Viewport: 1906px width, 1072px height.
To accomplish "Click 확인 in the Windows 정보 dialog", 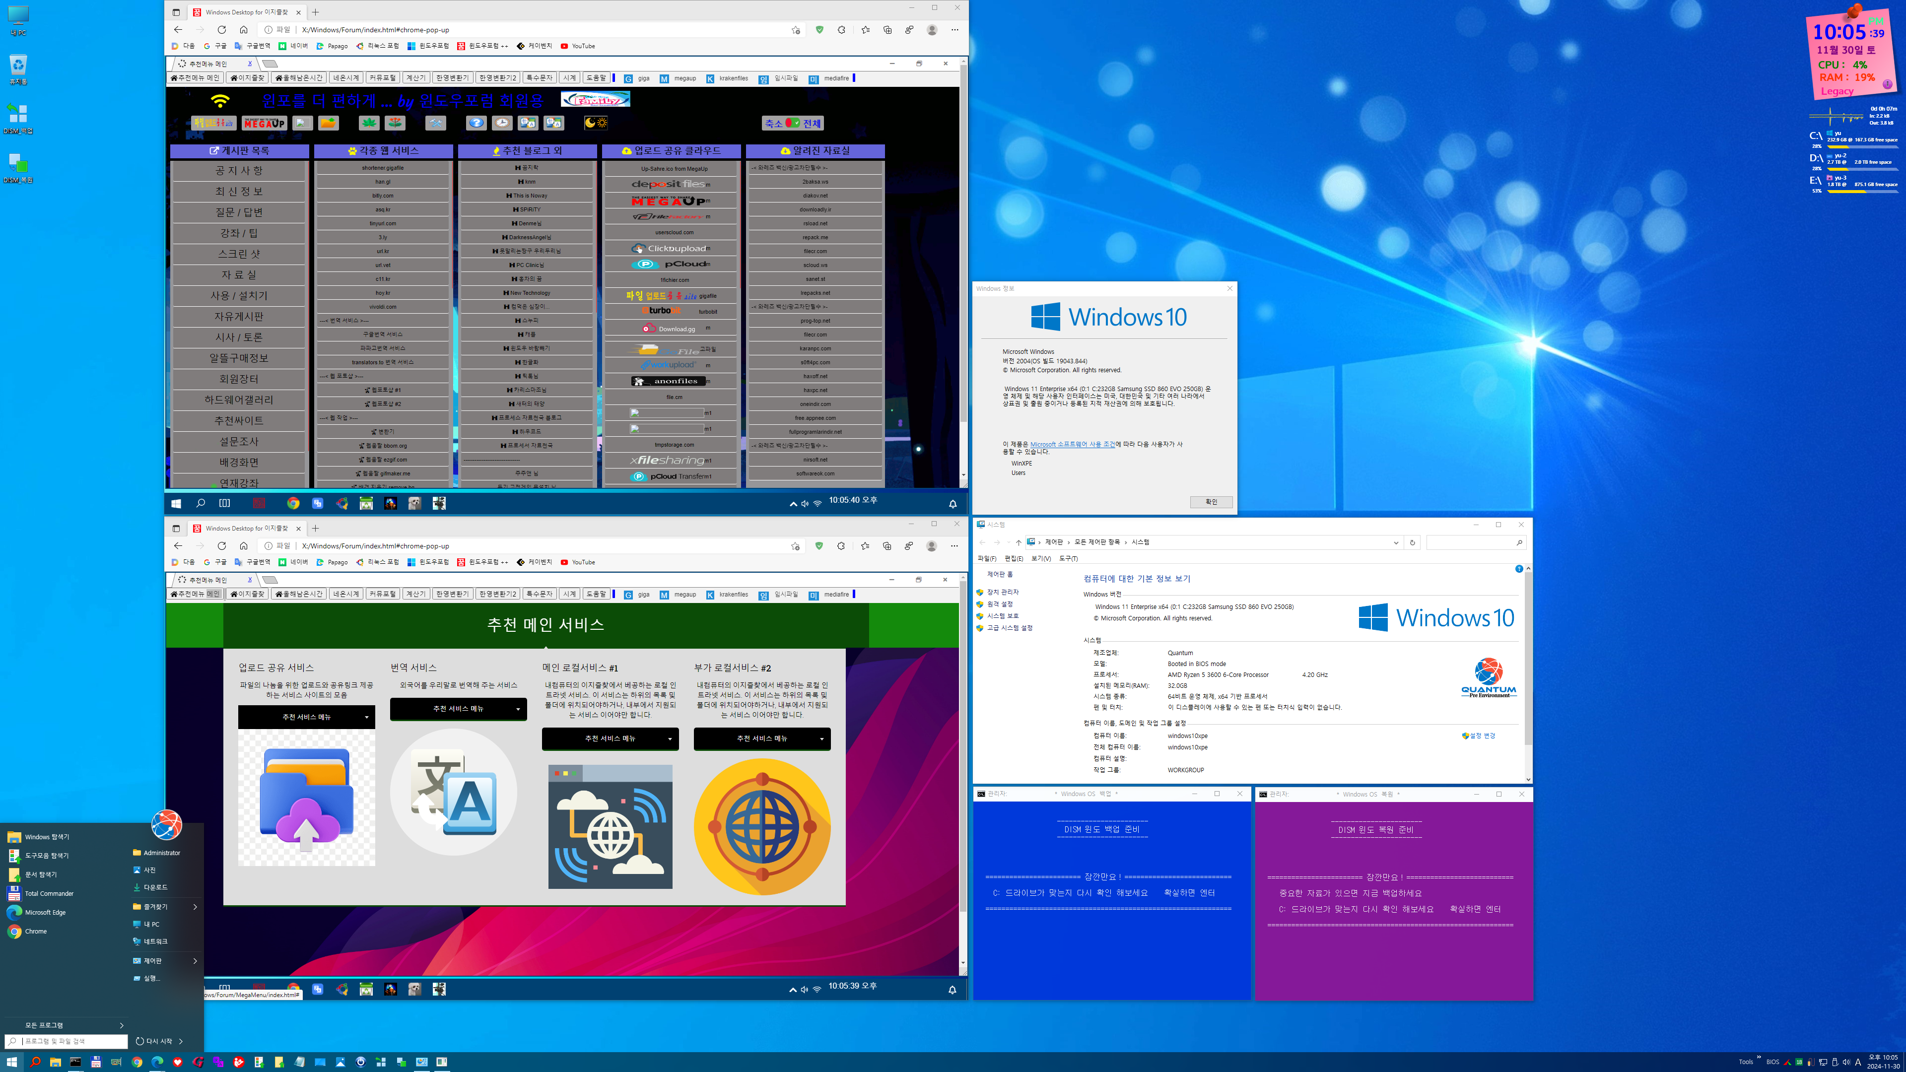I will point(1211,502).
